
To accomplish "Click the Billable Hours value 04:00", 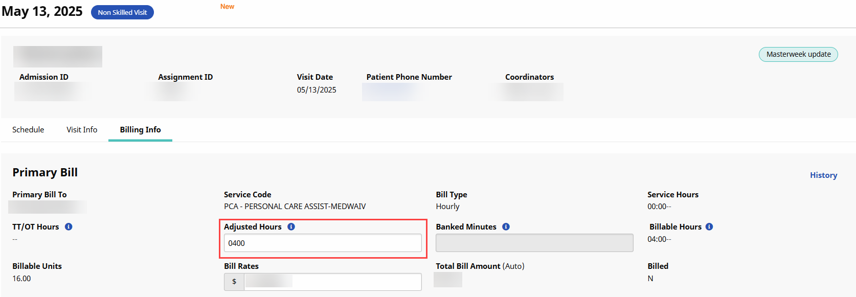I will point(659,239).
